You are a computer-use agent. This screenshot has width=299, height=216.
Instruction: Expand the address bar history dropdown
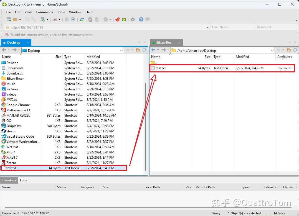coord(207,27)
